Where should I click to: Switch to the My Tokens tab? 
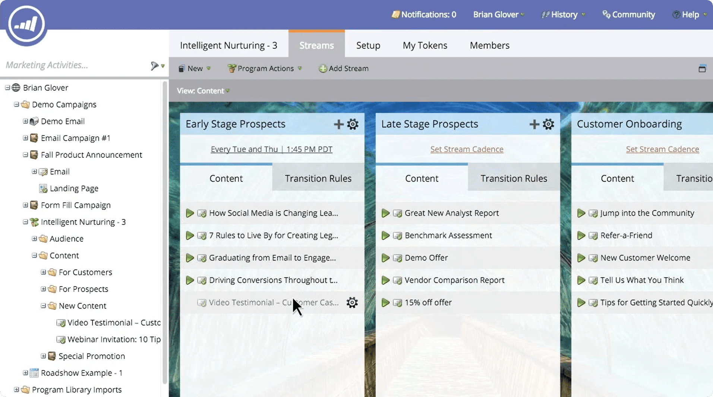425,45
